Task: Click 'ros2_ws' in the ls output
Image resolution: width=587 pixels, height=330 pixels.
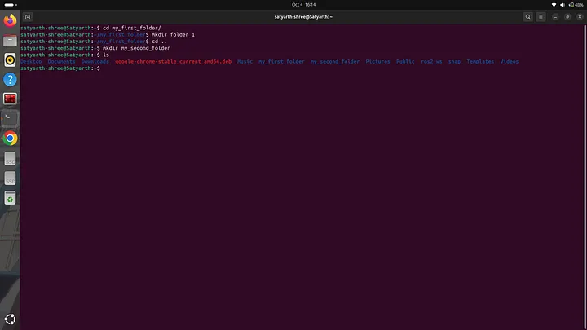Action: coord(431,61)
